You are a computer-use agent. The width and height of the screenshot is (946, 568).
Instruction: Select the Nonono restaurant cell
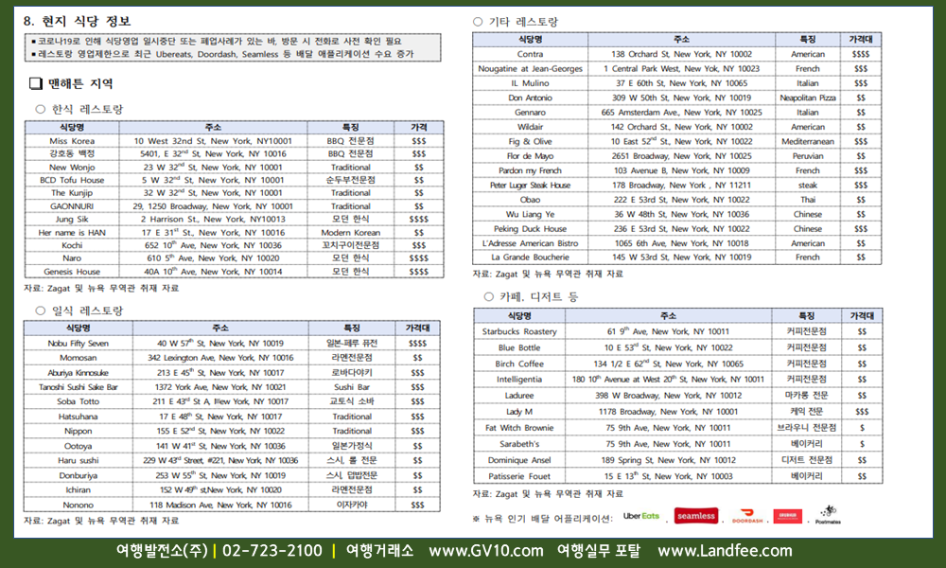click(78, 505)
